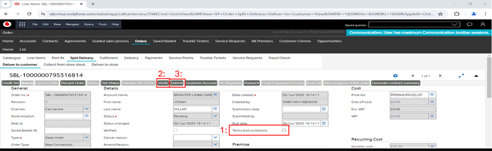Click the One-off cost eye icon
Viewport: 492px width, 151px height.
point(432,102)
